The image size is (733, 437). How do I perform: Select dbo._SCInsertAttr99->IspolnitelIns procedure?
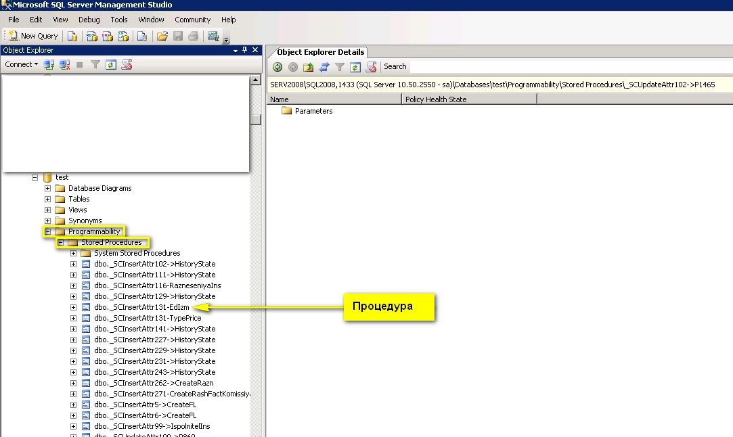152,426
